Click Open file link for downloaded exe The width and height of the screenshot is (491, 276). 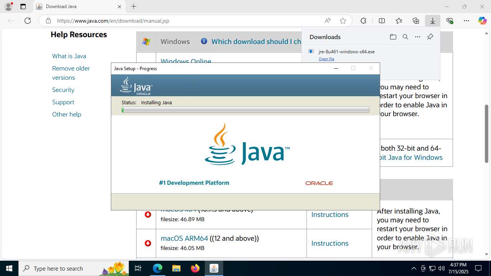(326, 59)
